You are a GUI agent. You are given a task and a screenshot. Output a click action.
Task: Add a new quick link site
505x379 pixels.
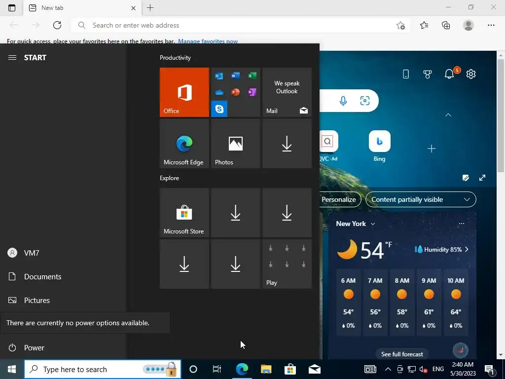431,149
